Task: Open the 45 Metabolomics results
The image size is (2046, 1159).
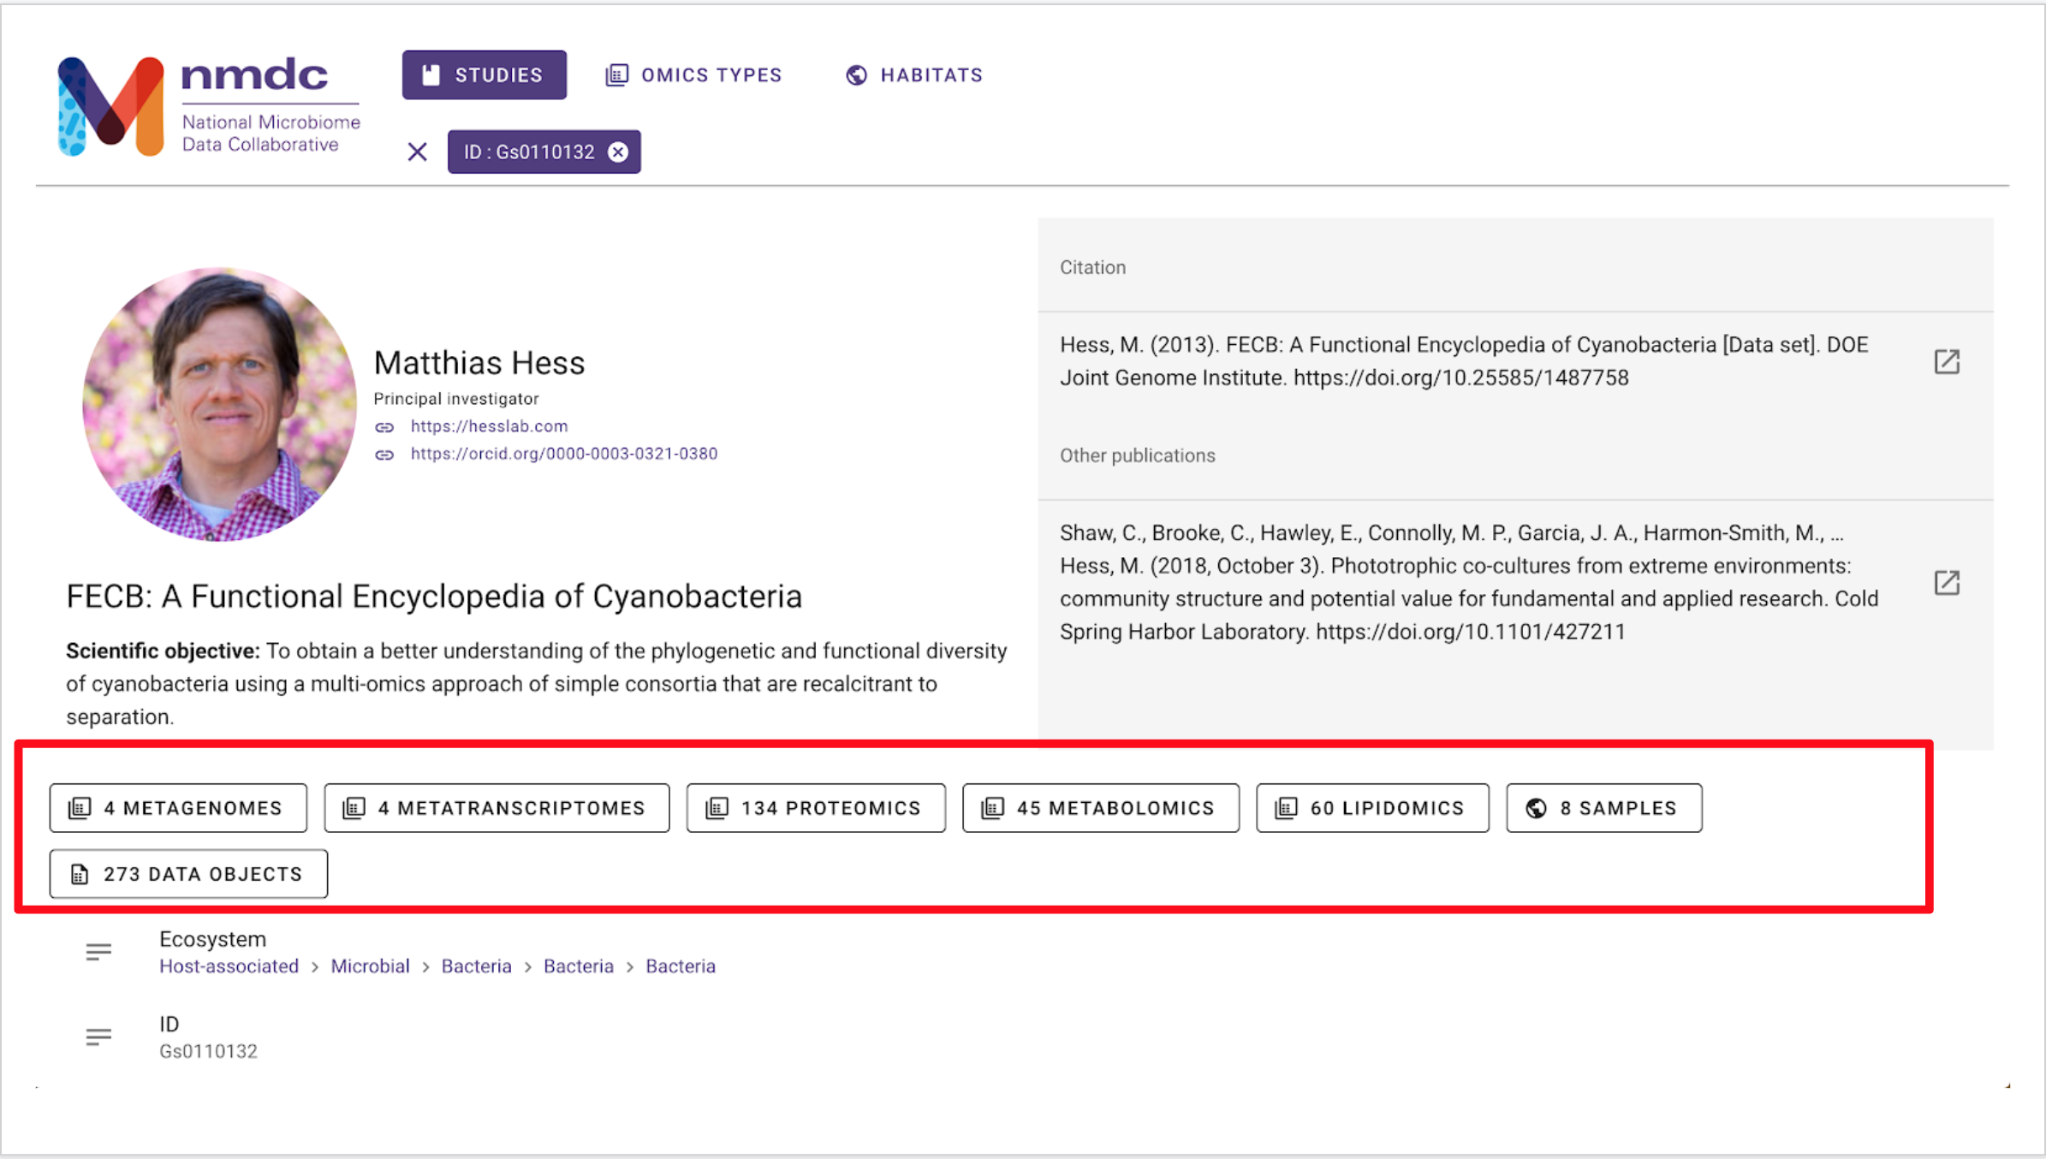Action: coord(1101,806)
